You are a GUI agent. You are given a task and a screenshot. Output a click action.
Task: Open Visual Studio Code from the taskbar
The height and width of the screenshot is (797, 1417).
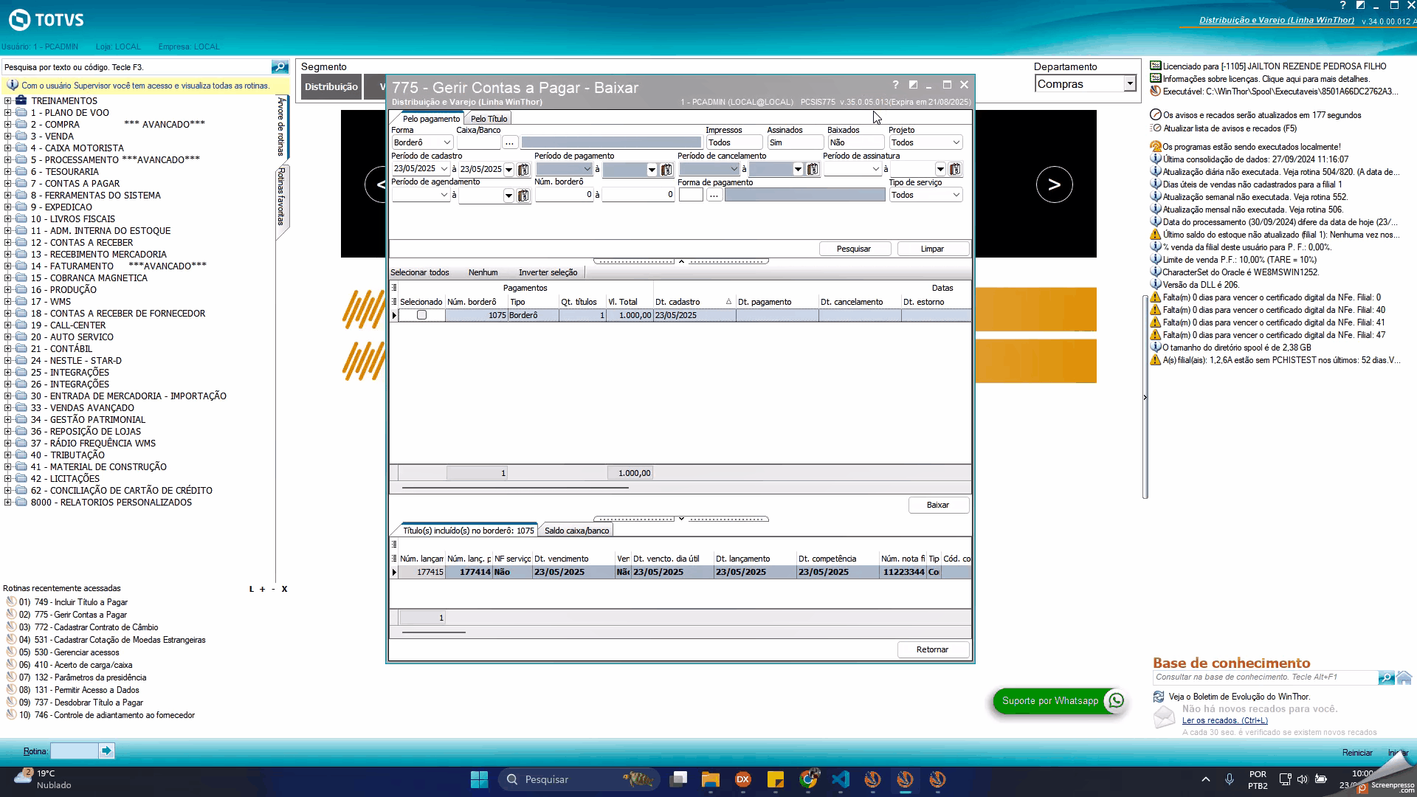point(841,779)
